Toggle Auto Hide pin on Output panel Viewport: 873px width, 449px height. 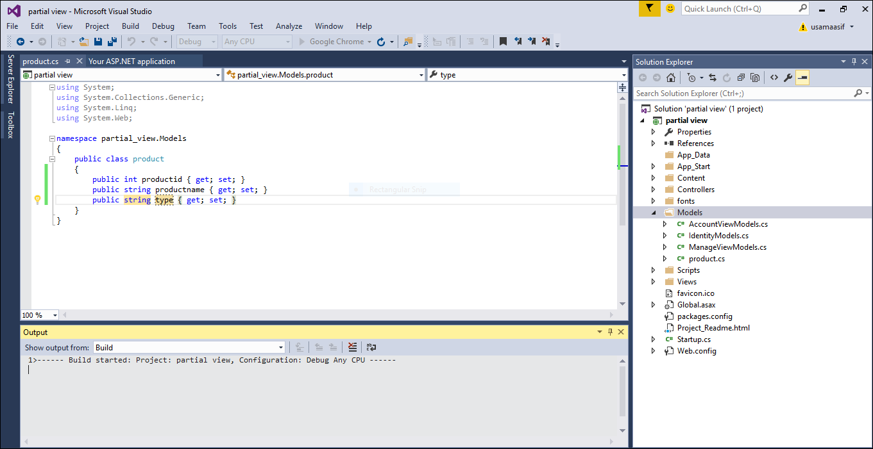pos(610,332)
